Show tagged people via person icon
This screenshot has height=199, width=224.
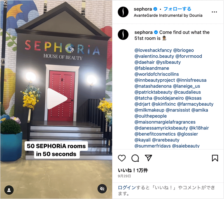(x=9, y=190)
